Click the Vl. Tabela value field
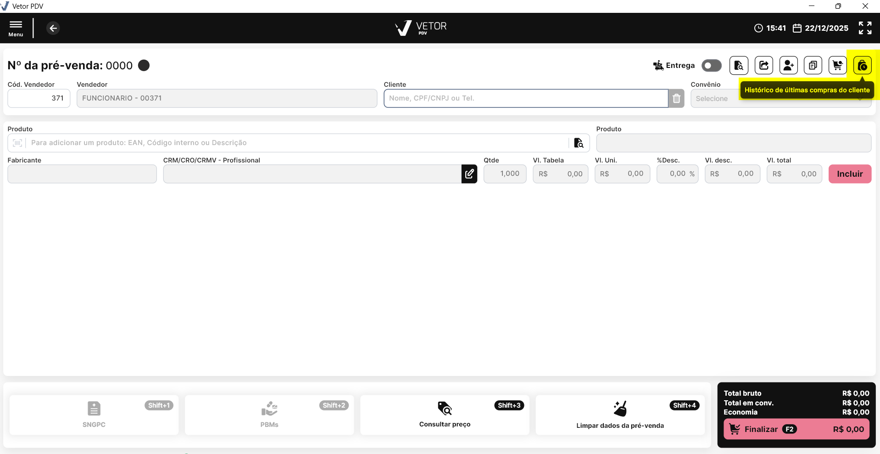 560,174
